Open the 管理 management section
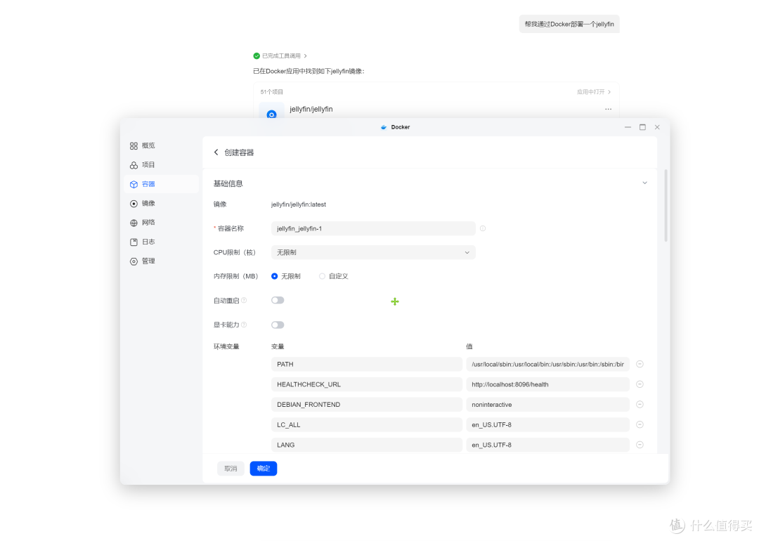Image resolution: width=759 pixels, height=541 pixels. (161, 261)
